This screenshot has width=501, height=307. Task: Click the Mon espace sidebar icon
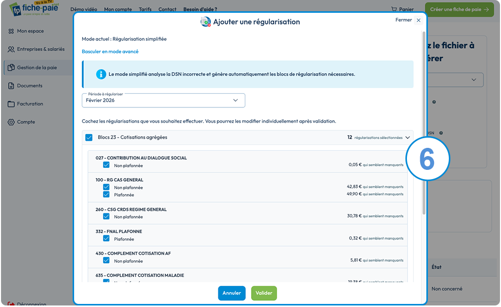point(11,31)
